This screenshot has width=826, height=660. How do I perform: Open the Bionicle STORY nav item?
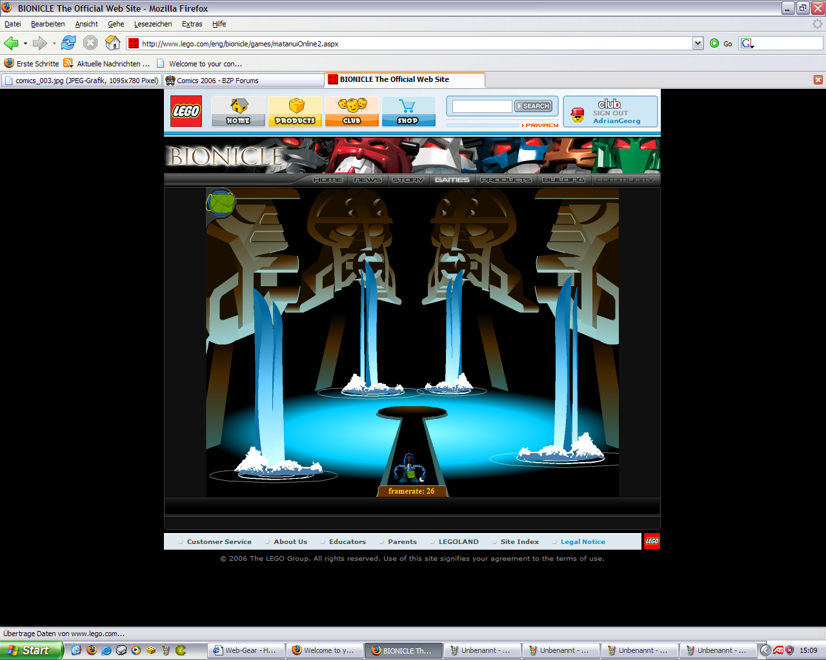coord(408,180)
